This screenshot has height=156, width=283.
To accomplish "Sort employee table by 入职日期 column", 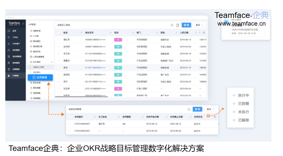I will [x=196, y=33].
